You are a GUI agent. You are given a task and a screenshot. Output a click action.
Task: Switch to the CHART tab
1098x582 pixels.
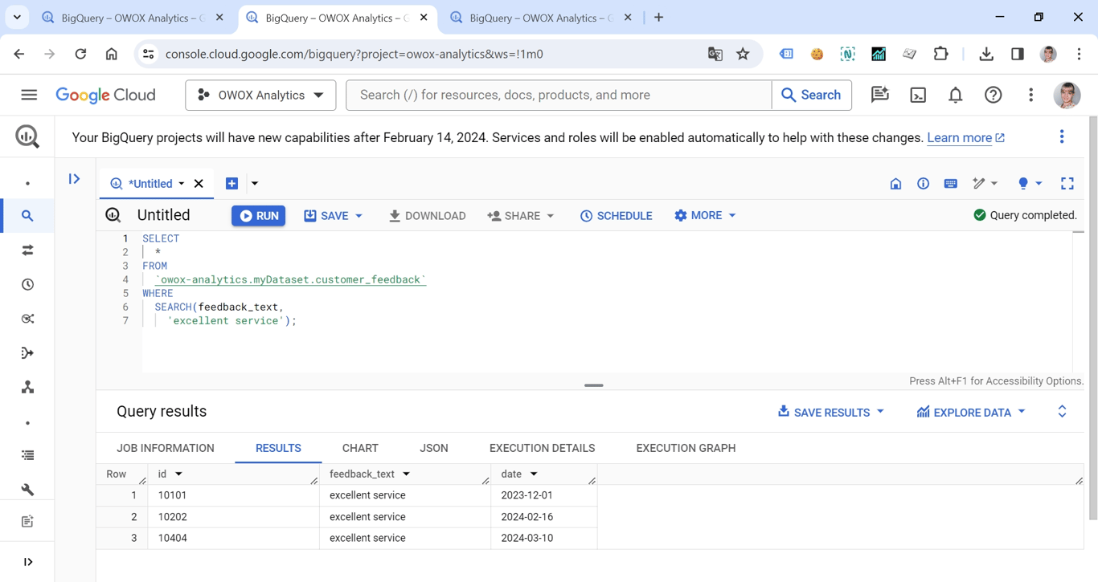360,448
